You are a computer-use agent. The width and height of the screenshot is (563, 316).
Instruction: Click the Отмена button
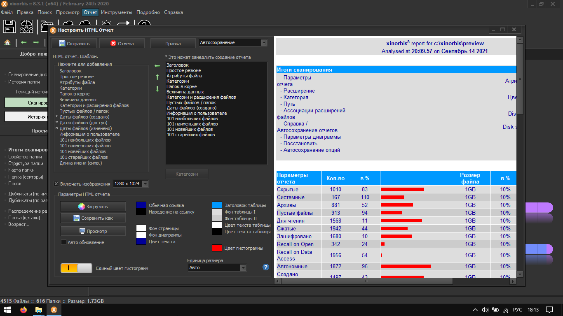coord(122,43)
